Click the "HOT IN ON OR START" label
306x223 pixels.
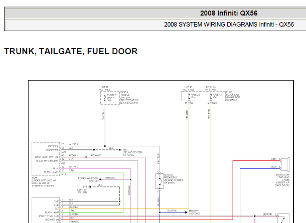coord(210,88)
